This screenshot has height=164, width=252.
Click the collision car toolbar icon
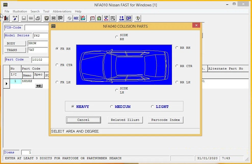(83, 18)
